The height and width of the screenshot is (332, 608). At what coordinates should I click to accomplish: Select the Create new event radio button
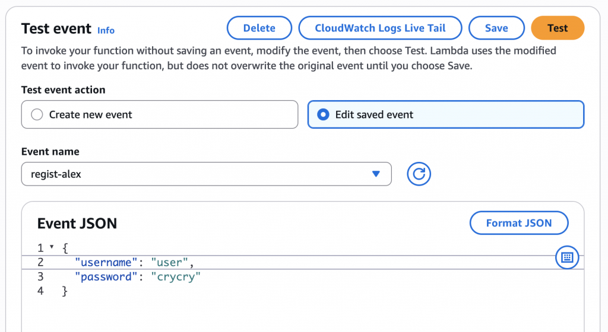pos(37,114)
